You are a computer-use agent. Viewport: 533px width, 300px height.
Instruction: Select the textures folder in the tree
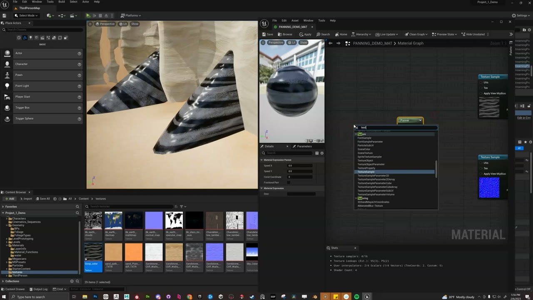point(17,272)
